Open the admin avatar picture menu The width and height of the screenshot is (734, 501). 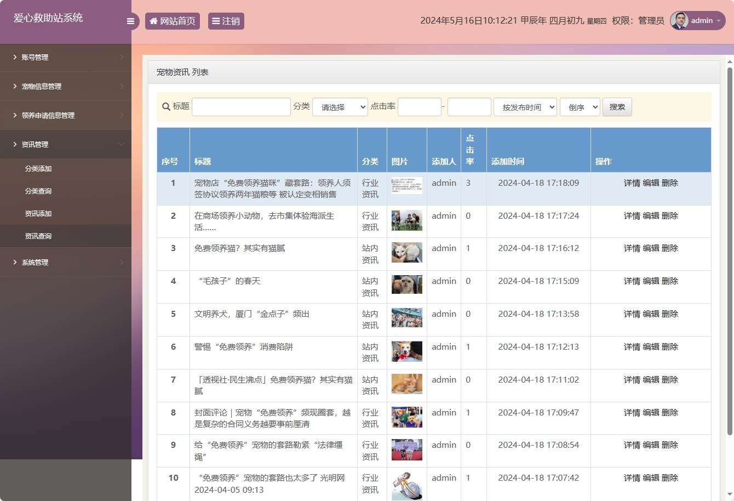pyautogui.click(x=678, y=21)
